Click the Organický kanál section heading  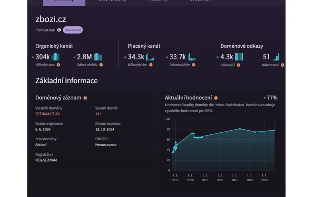54,46
